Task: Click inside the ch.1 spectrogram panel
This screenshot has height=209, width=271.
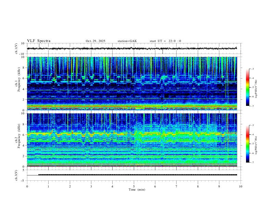Action: [132, 83]
